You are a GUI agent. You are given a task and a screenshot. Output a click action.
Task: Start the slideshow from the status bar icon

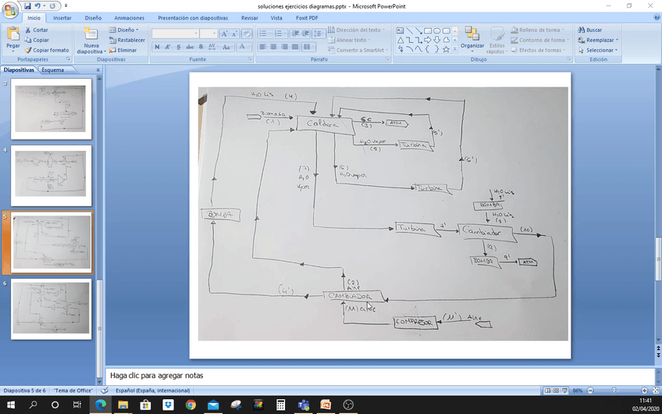565,391
